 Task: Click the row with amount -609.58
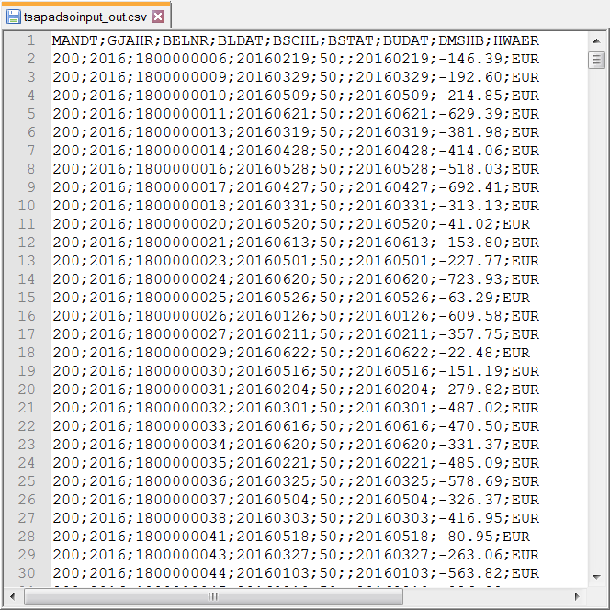click(x=296, y=316)
